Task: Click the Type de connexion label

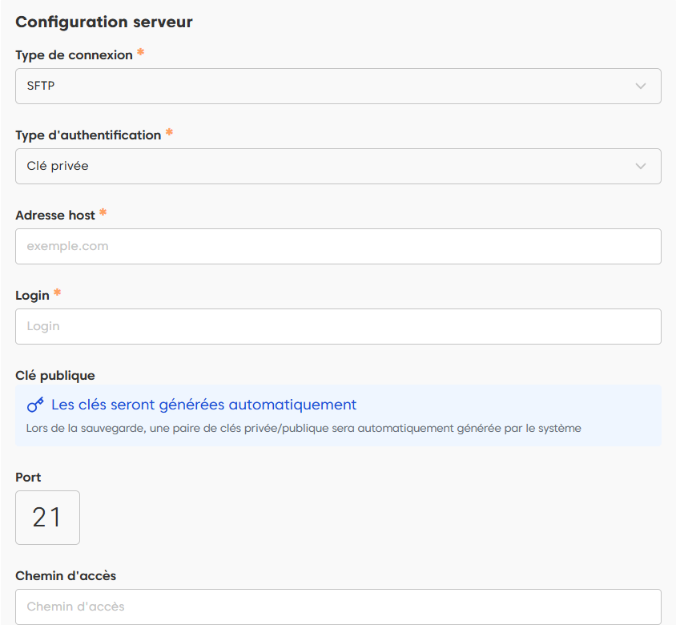Action: [x=74, y=55]
